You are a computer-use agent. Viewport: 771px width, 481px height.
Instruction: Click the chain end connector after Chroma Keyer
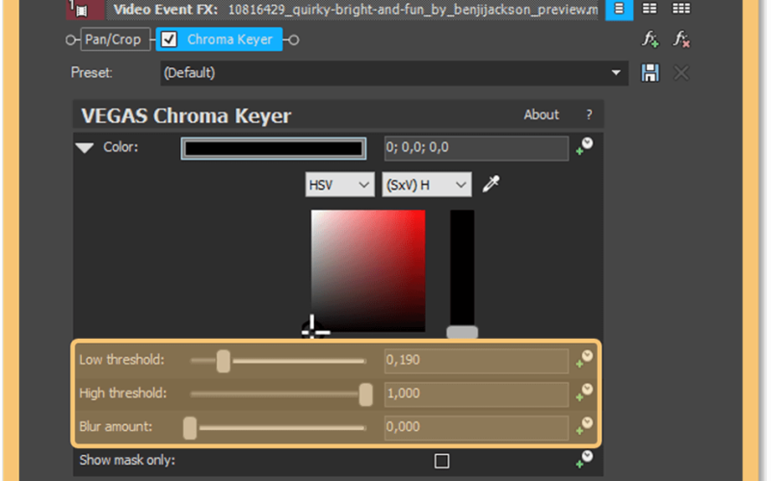tap(294, 39)
